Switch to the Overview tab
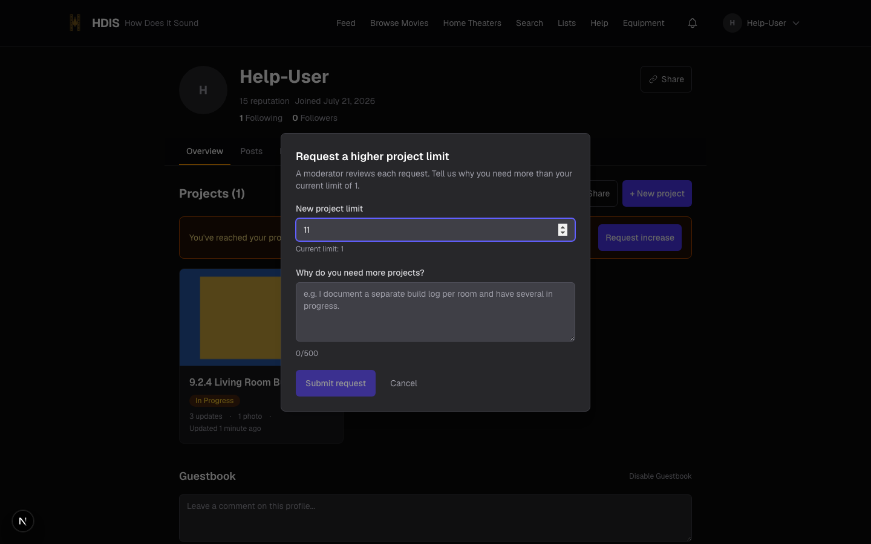This screenshot has width=871, height=544. pyautogui.click(x=204, y=151)
